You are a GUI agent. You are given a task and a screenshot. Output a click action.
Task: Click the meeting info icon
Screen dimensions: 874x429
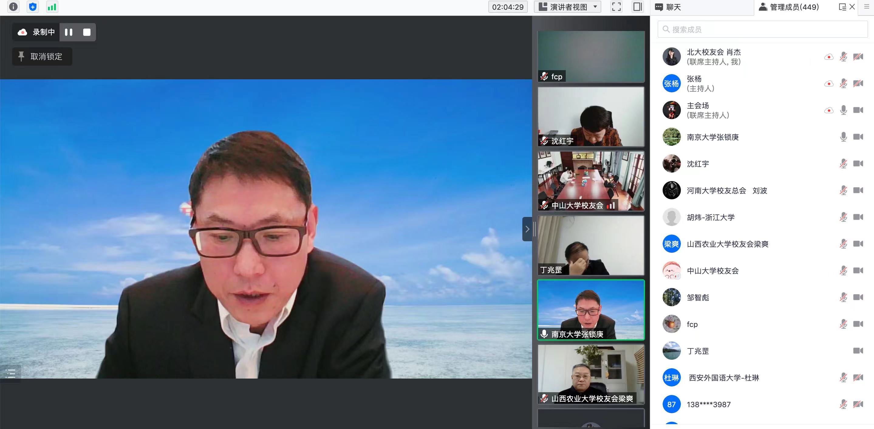[13, 7]
